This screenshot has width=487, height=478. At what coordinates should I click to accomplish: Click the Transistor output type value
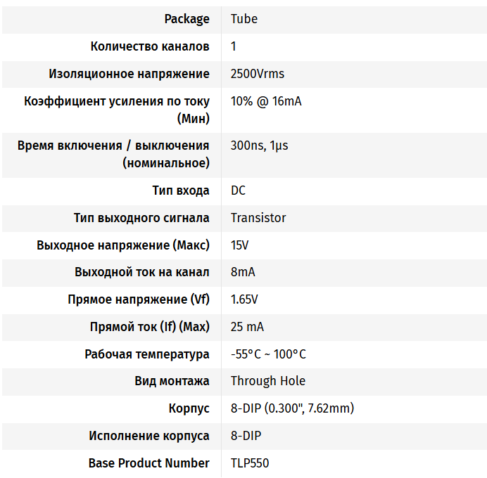(x=258, y=218)
